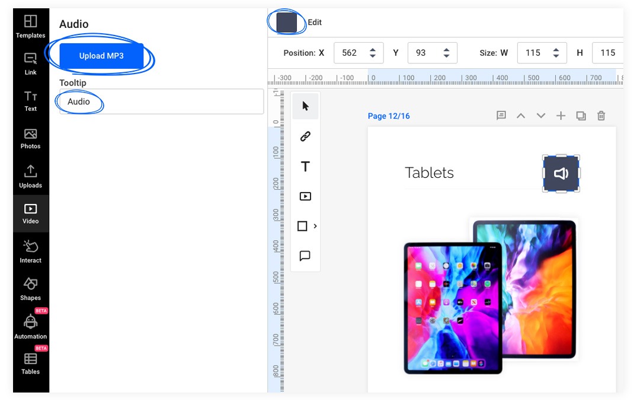Select the rectangle shape tool
The height and width of the screenshot is (402, 637).
click(302, 226)
